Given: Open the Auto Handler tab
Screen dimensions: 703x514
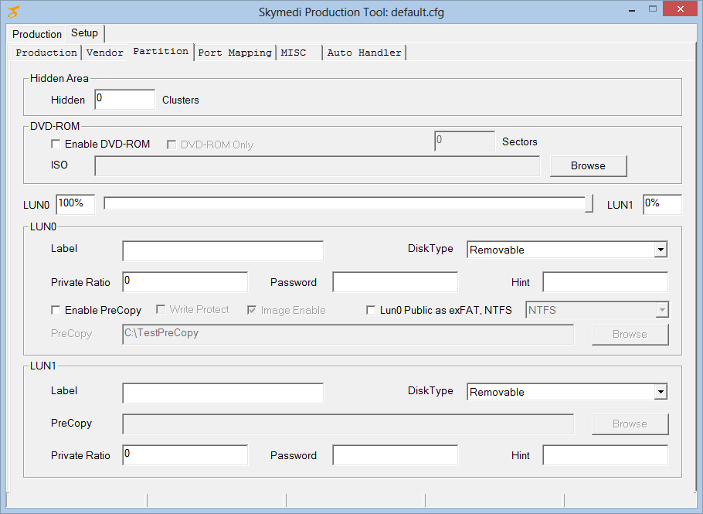Looking at the screenshot, I should click(365, 53).
